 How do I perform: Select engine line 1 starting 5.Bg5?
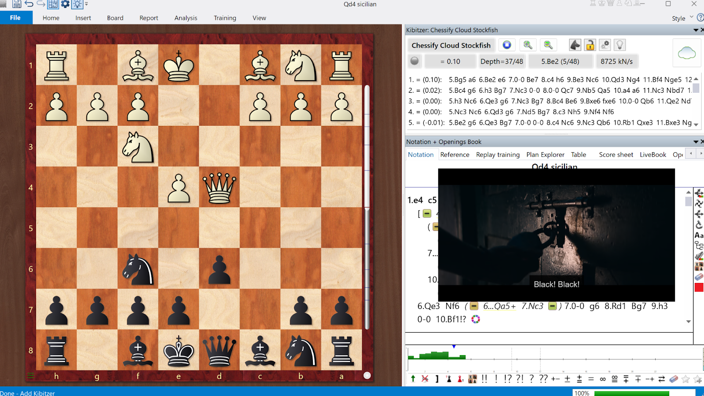(x=550, y=80)
